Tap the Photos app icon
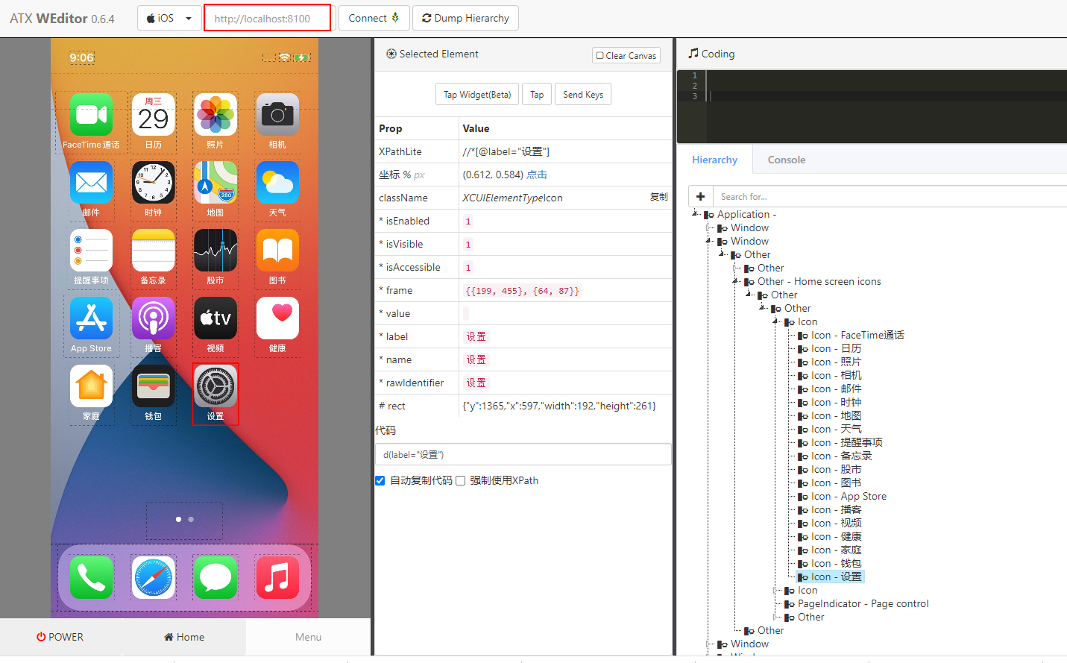Screen dimensions: 1067x663 [215, 115]
